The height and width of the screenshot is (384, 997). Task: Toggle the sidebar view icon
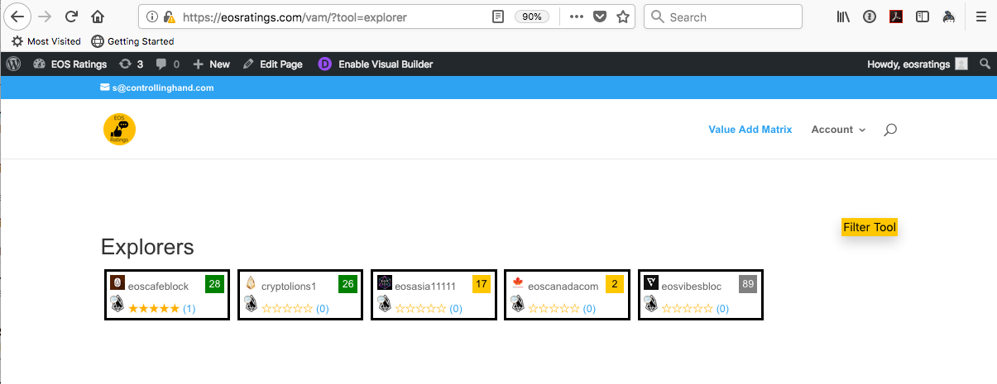point(923,17)
